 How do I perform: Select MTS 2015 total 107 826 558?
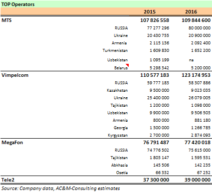pyautogui.click(x=155, y=20)
